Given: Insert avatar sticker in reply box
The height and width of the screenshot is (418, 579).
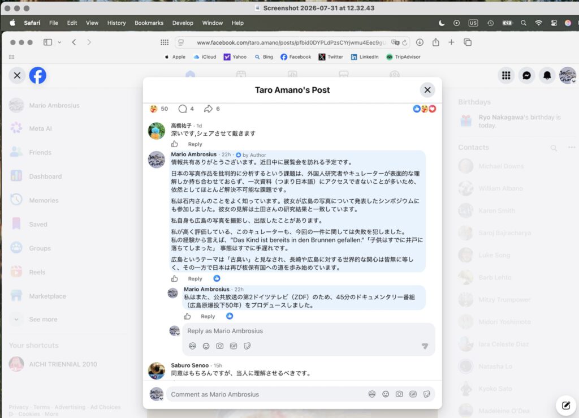Looking at the screenshot, I should tap(192, 346).
